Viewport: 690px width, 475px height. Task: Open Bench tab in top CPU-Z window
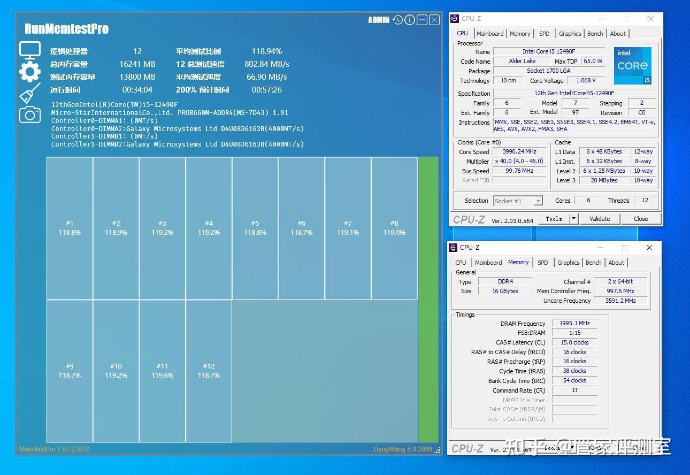pyautogui.click(x=595, y=34)
